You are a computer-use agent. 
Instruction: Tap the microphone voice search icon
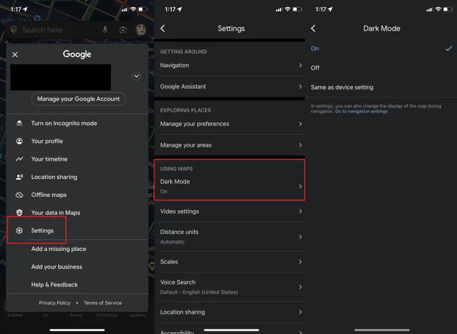105,30
